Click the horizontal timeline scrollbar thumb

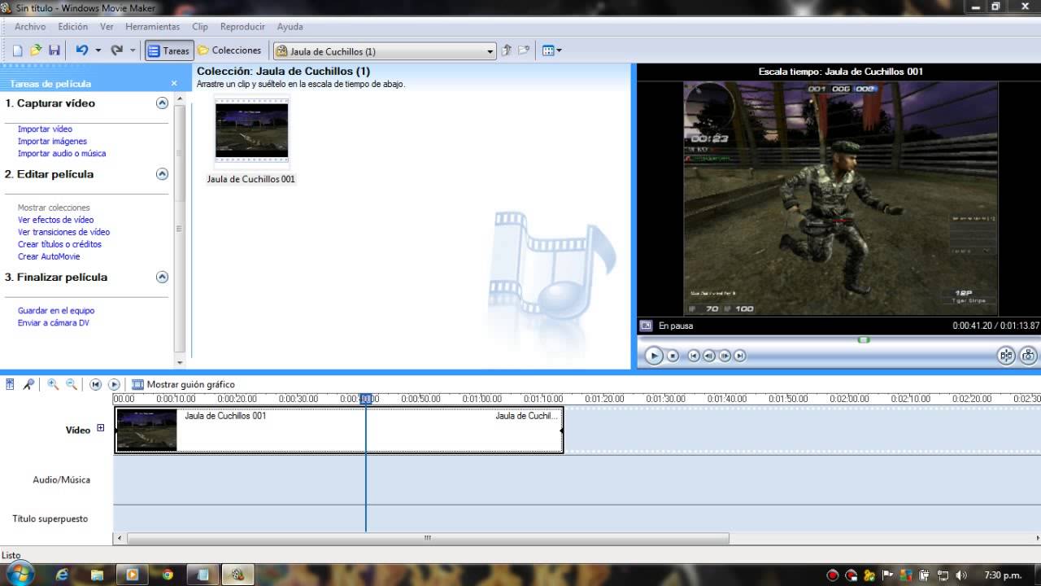[428, 538]
